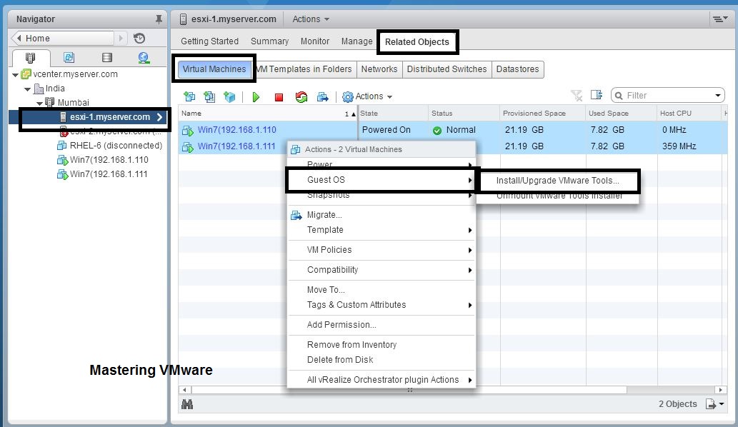
Task: Switch to Storage view icon
Action: pyautogui.click(x=107, y=57)
